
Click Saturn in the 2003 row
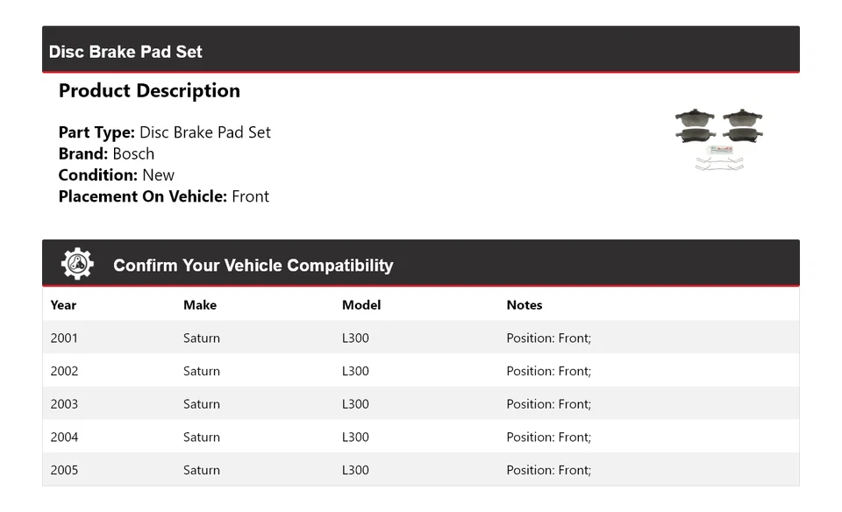[x=202, y=404]
